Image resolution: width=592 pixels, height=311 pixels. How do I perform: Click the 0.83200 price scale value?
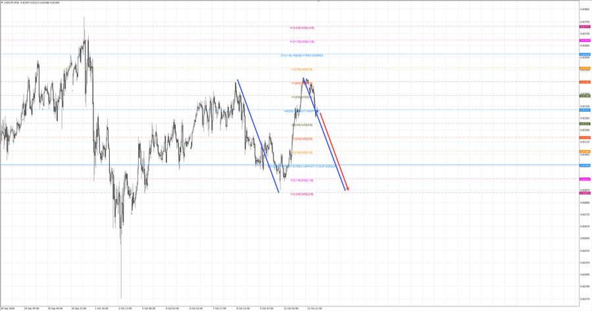click(585, 130)
